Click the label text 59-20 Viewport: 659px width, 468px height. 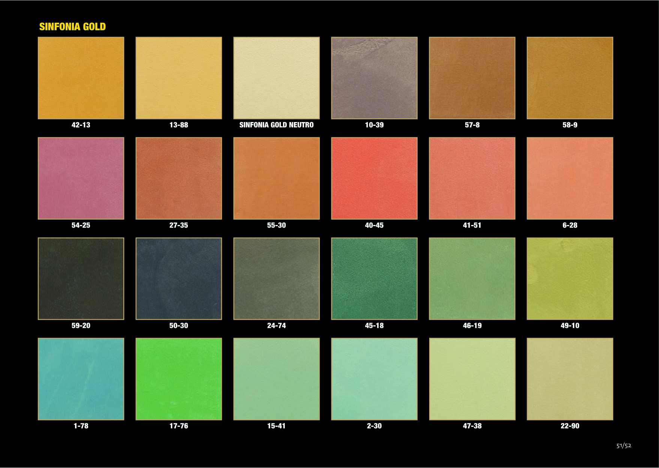(81, 326)
